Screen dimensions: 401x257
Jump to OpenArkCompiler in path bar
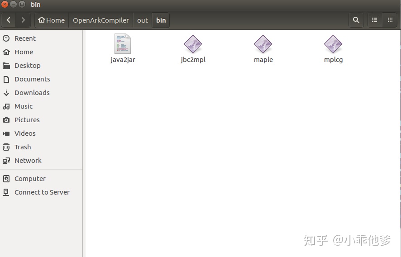(x=101, y=20)
